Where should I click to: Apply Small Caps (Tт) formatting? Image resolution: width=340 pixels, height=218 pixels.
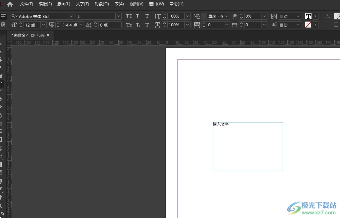129,25
